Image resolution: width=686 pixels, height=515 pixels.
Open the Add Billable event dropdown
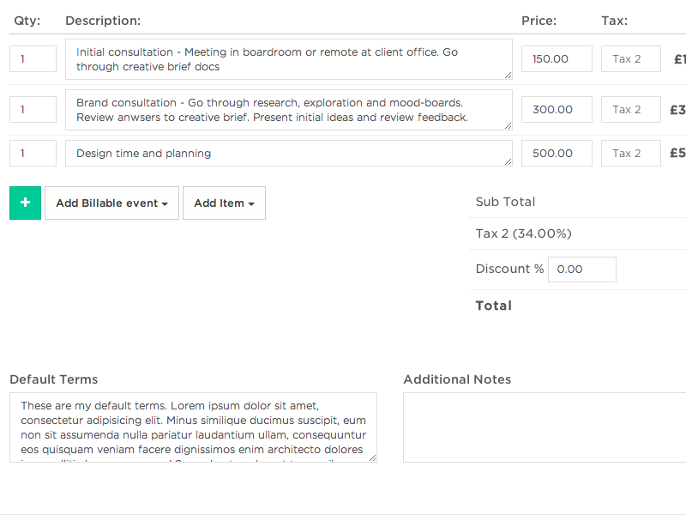point(111,203)
